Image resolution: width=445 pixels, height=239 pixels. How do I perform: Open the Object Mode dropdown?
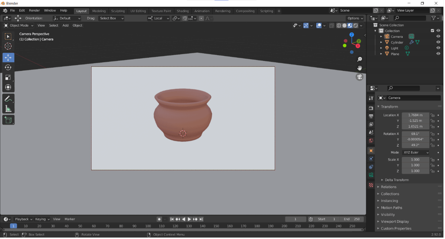tap(19, 25)
